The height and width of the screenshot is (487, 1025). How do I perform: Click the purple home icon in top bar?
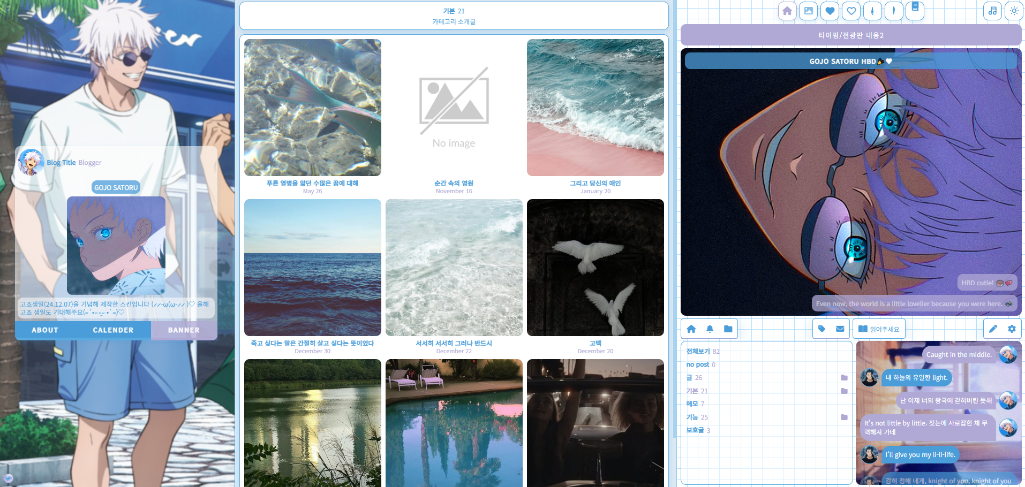(x=787, y=11)
